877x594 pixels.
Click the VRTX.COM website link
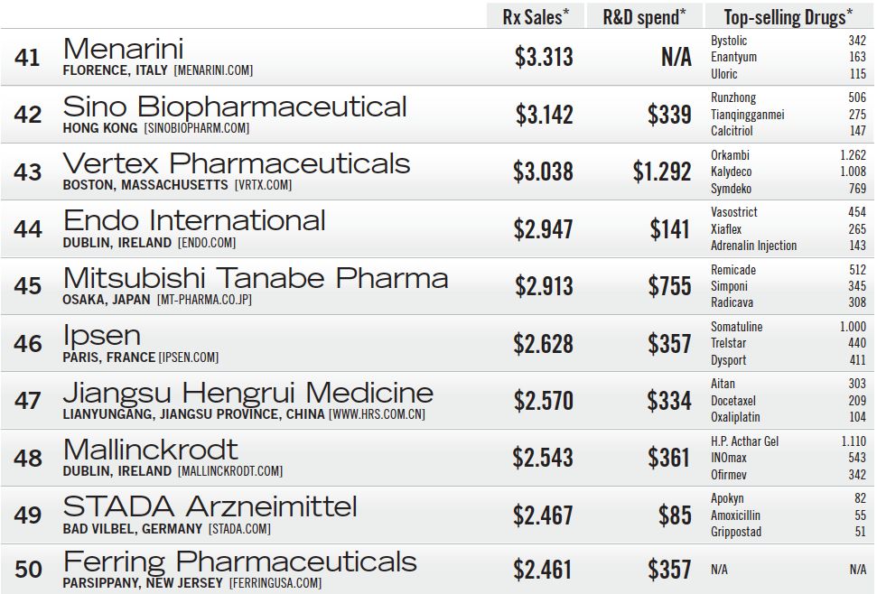tap(263, 185)
